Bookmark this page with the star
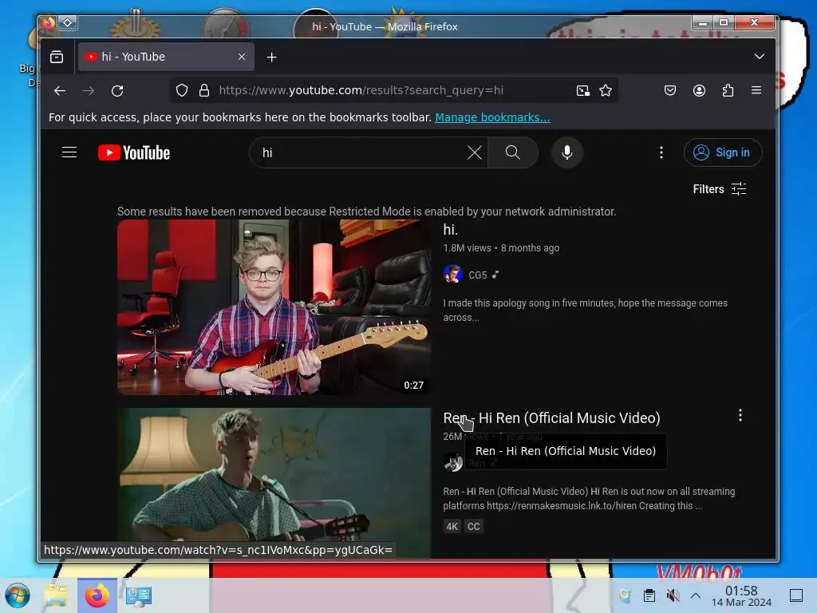Viewport: 817px width, 613px height. 606,91
